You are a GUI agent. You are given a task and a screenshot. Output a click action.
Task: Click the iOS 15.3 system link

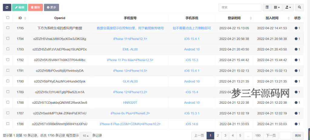pos(192,60)
